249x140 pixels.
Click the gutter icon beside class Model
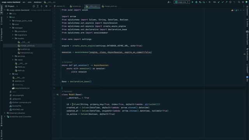58,94
